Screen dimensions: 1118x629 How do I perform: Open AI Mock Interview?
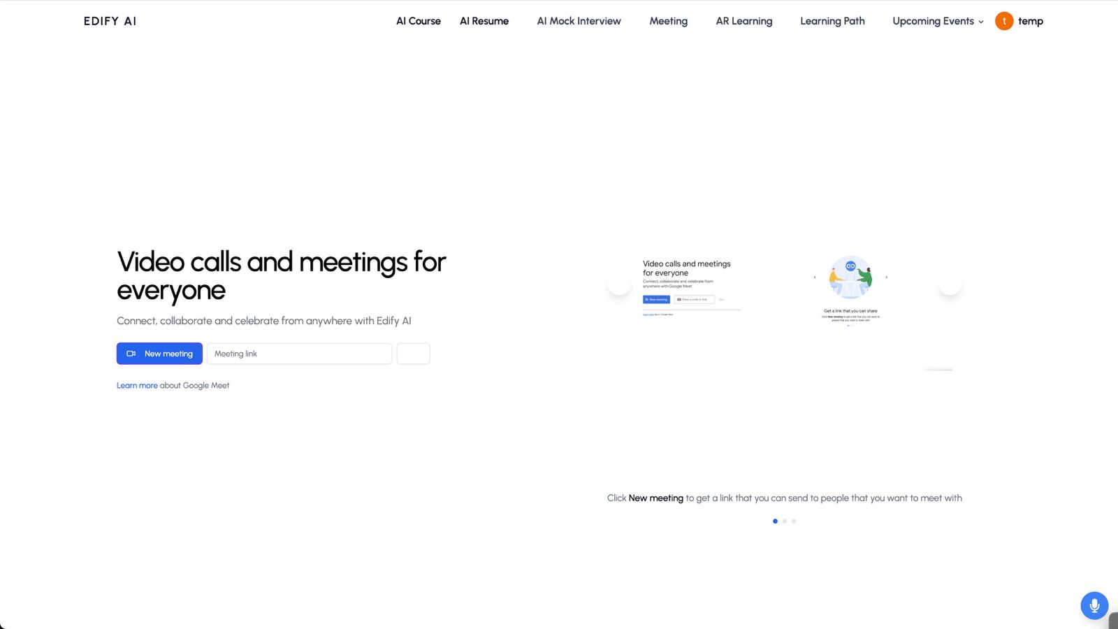coord(579,21)
